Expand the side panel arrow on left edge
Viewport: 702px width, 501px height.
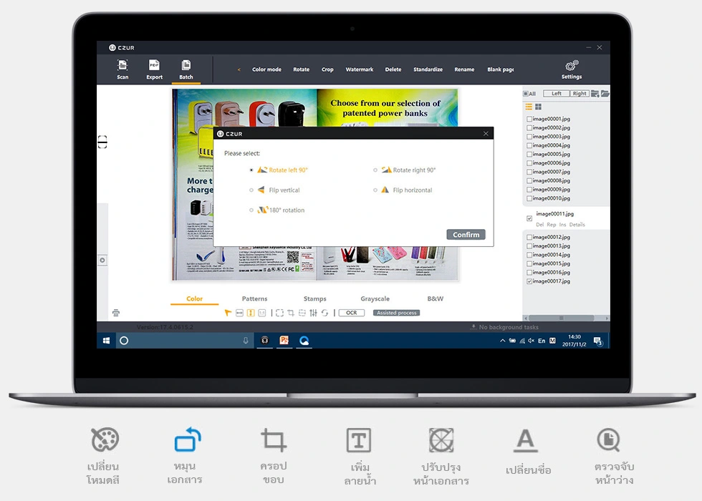coord(102,260)
